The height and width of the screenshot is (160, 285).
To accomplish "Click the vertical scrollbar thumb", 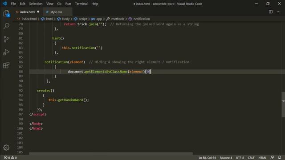I will (283, 105).
